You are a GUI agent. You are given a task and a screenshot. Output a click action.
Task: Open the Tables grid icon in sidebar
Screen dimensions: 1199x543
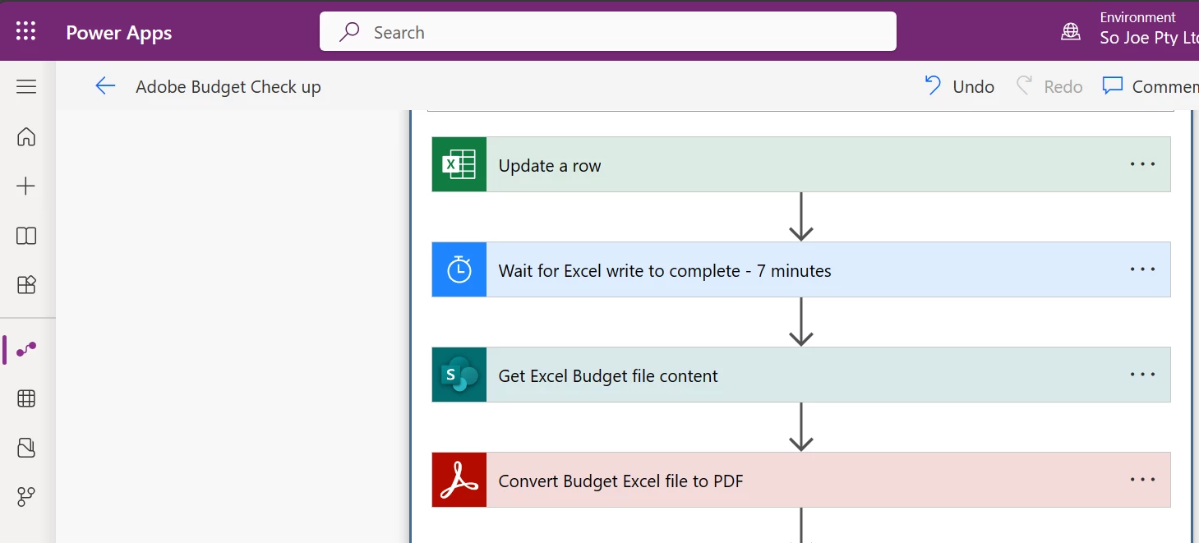26,398
